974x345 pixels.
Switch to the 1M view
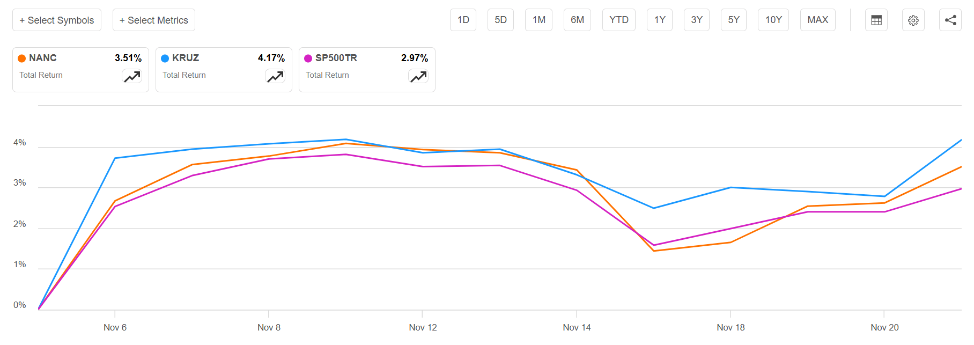(538, 19)
